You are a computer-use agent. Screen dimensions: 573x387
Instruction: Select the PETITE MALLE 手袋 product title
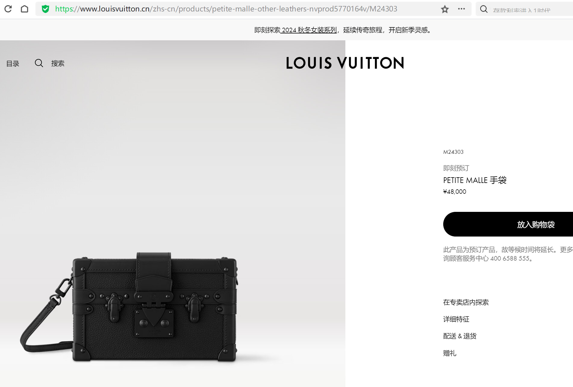point(475,180)
